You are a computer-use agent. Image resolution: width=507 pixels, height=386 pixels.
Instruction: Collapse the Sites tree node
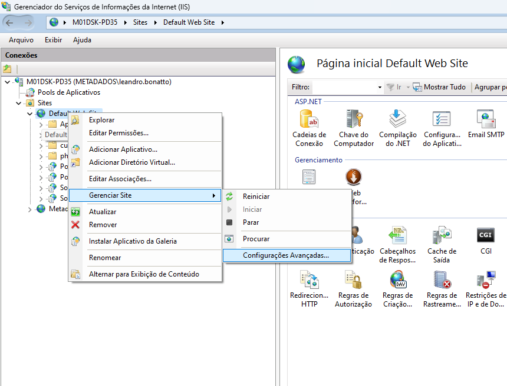19,103
